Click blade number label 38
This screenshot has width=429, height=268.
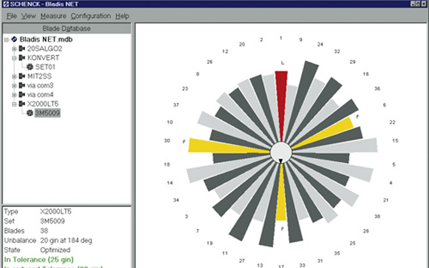378,217
